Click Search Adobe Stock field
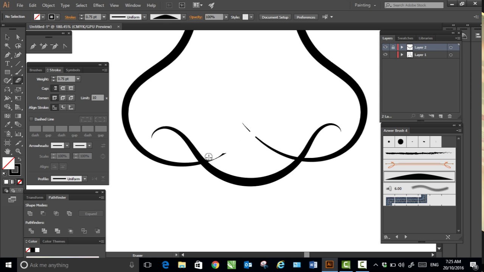 (414, 5)
